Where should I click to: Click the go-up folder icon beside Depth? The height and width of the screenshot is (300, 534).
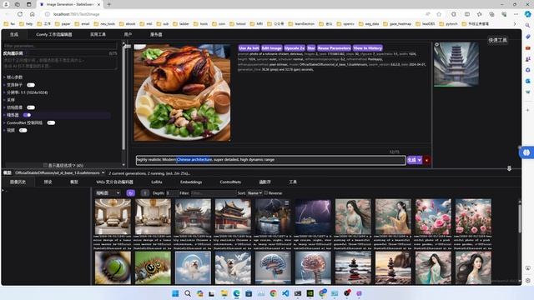[x=144, y=192]
